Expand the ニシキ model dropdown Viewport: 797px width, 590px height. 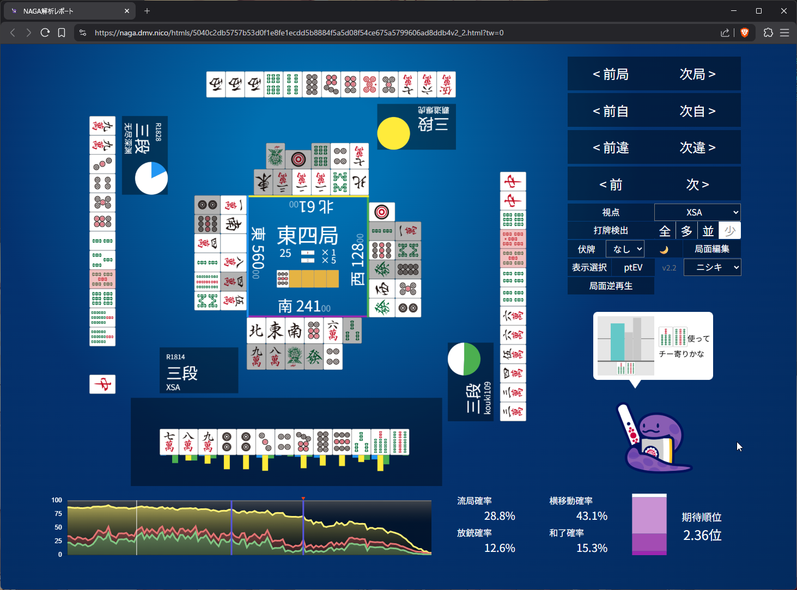pos(712,267)
